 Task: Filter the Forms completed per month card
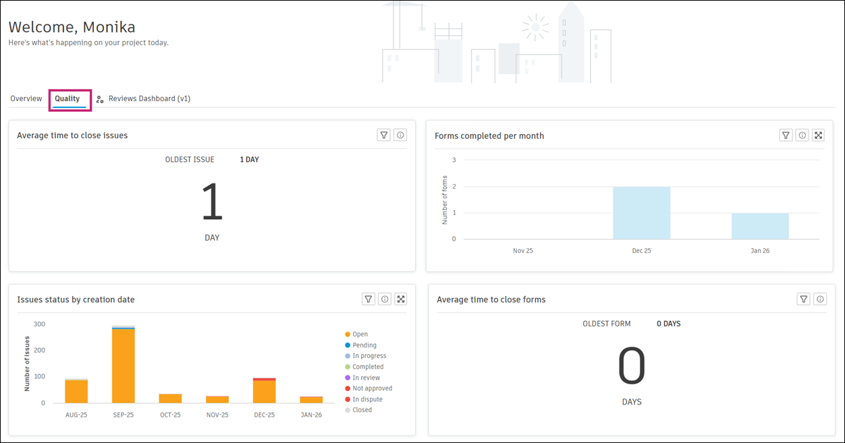786,135
